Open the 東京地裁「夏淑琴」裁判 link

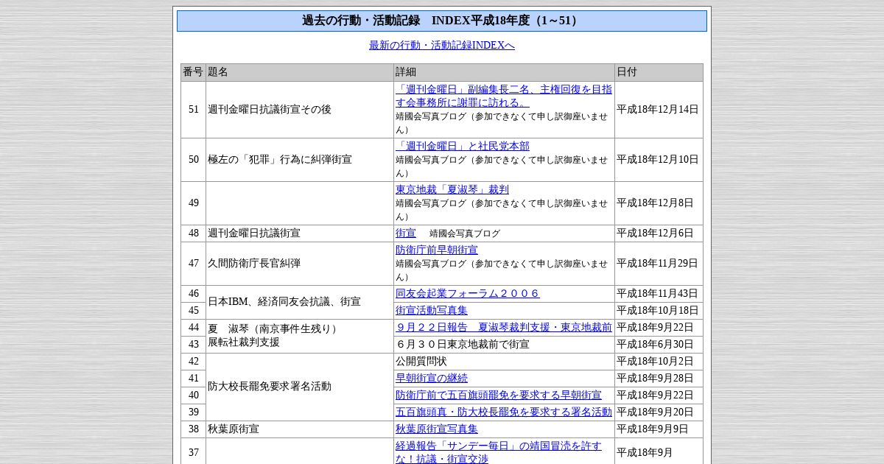[x=452, y=189]
